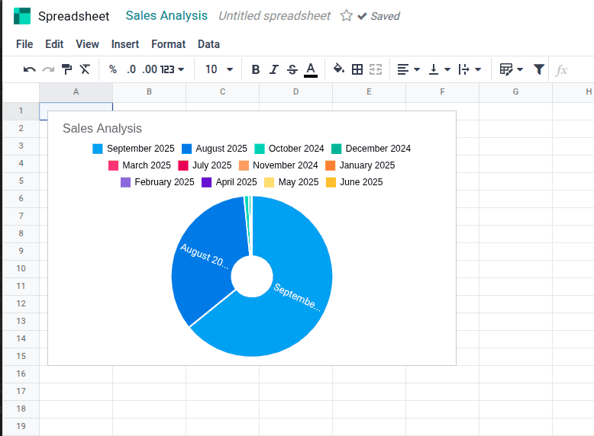
Task: Click the vertical align icon
Action: coord(434,69)
